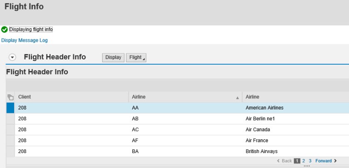
Task: Click the AF airline code cell
Action: pos(135,141)
